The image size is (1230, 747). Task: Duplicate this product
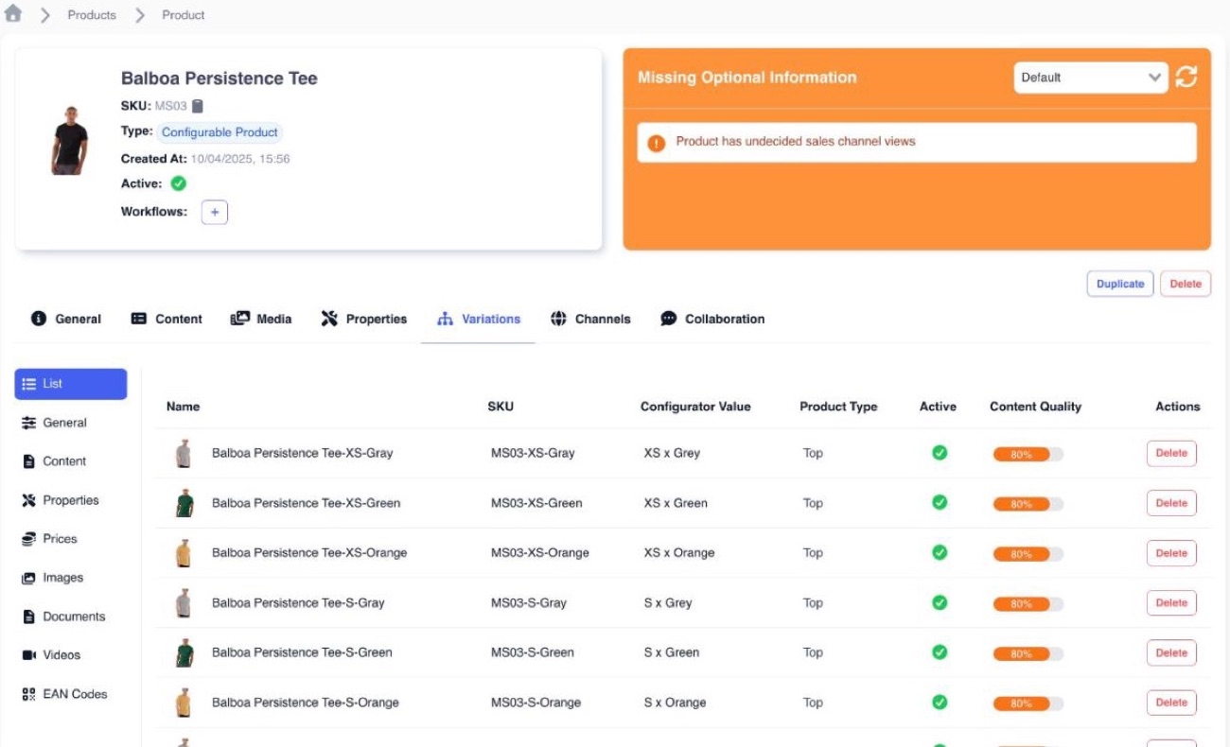point(1120,284)
